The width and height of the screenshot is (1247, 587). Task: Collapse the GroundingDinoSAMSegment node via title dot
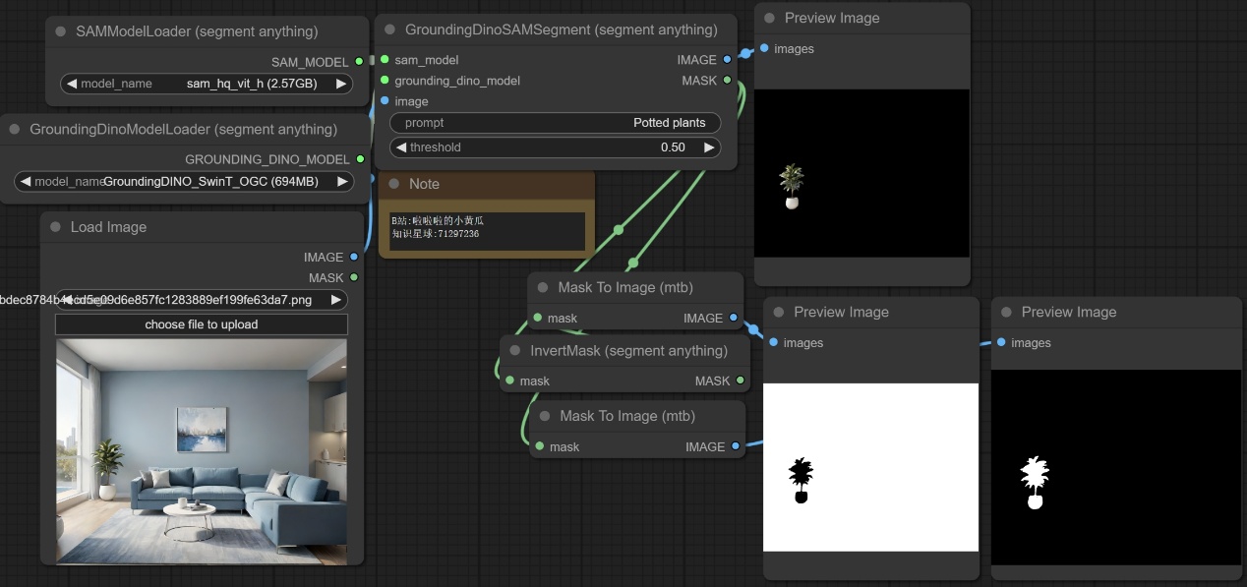(x=390, y=29)
